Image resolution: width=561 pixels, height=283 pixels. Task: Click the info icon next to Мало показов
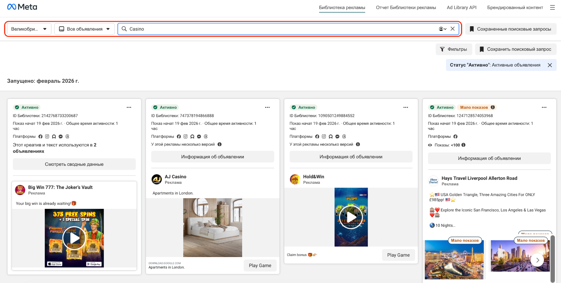coord(493,107)
